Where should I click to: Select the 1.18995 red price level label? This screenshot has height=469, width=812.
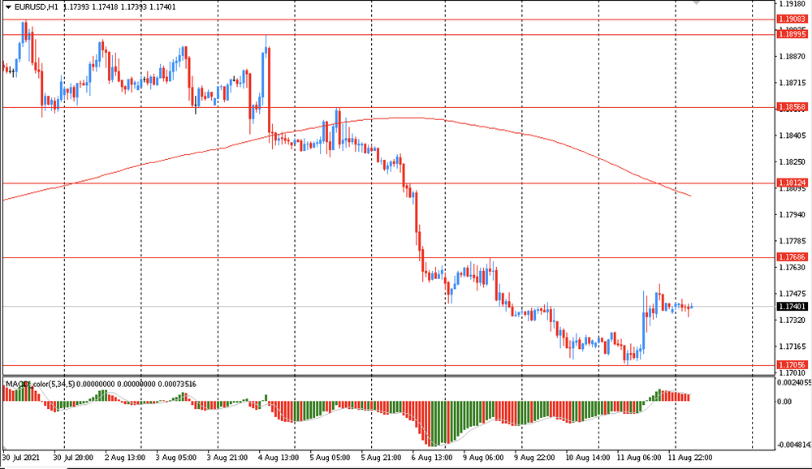coord(793,34)
